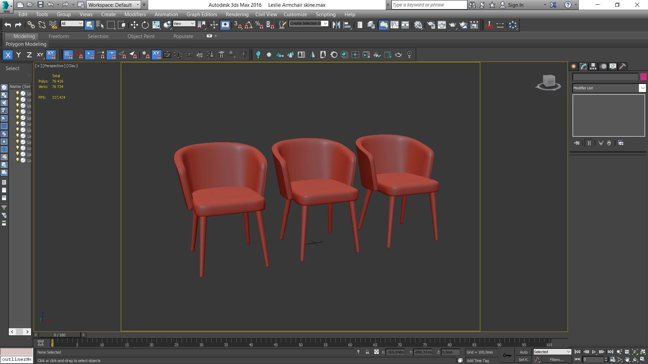
Task: Open the Rendered Frame Window
Action: pos(442,25)
